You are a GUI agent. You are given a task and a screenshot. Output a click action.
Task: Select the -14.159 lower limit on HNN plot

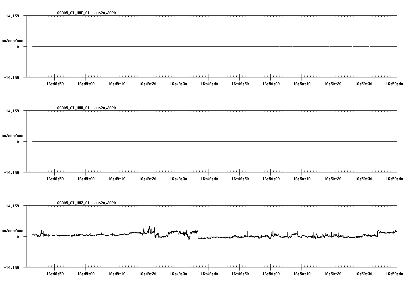click(x=11, y=173)
